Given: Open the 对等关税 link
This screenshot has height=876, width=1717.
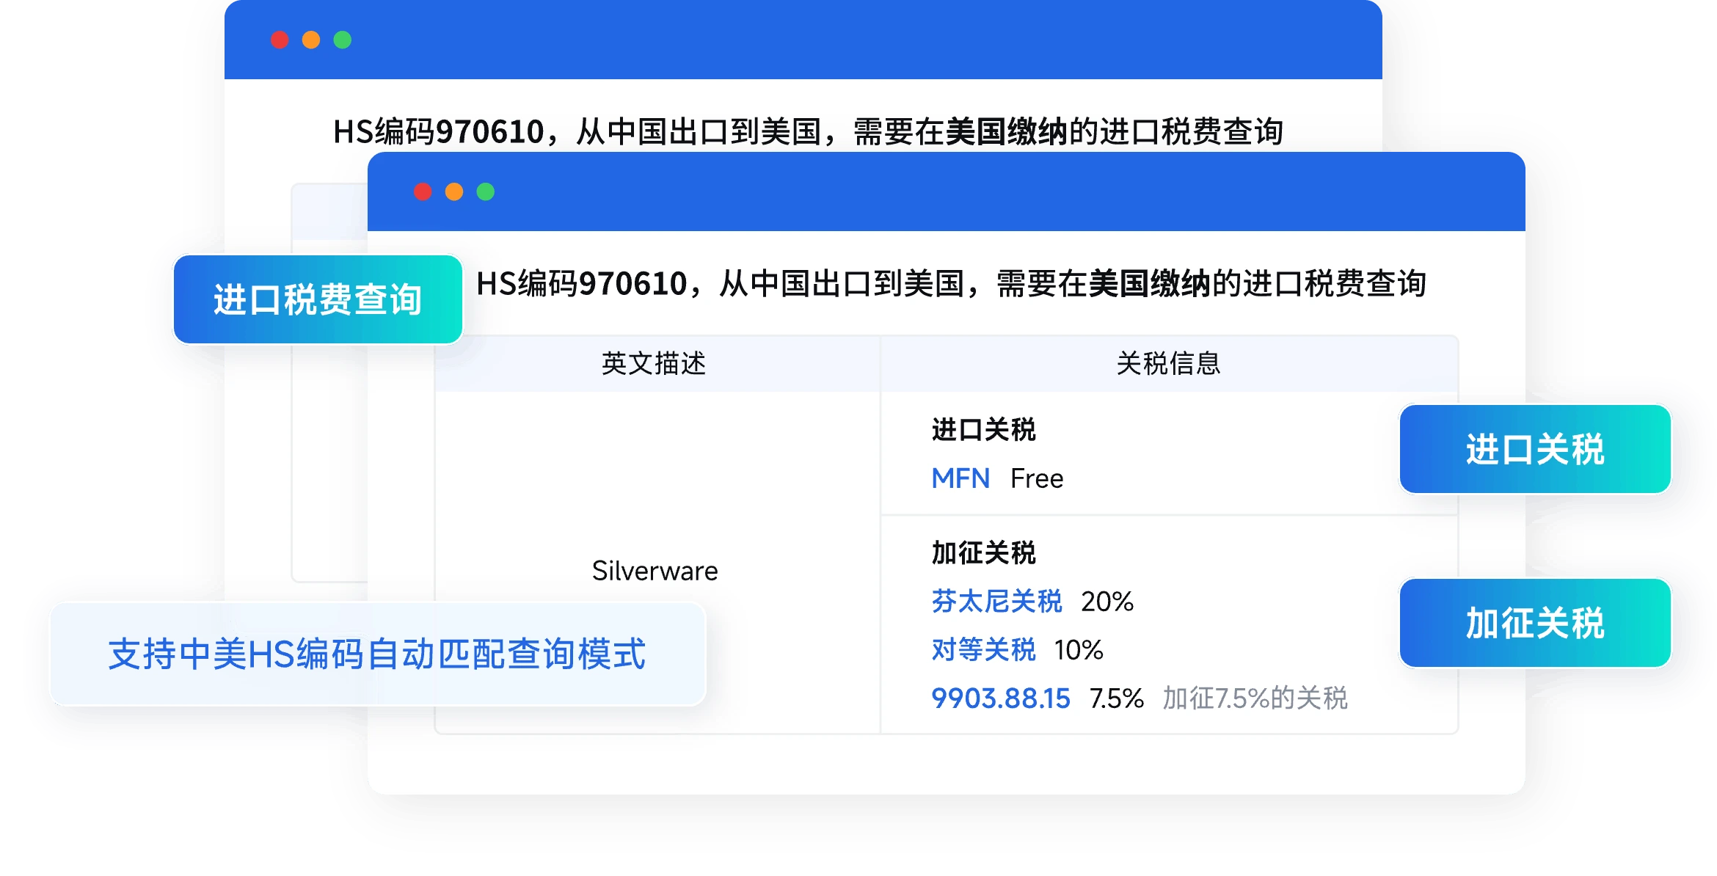Looking at the screenshot, I should [983, 649].
